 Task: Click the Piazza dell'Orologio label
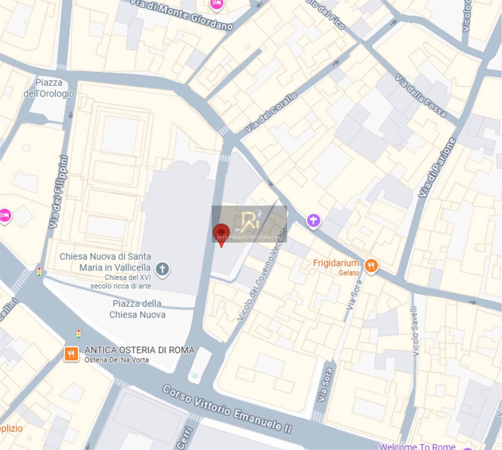pyautogui.click(x=49, y=88)
